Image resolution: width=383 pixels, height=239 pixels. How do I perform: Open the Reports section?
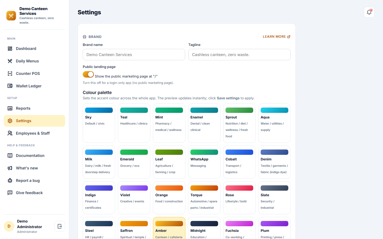click(34, 108)
